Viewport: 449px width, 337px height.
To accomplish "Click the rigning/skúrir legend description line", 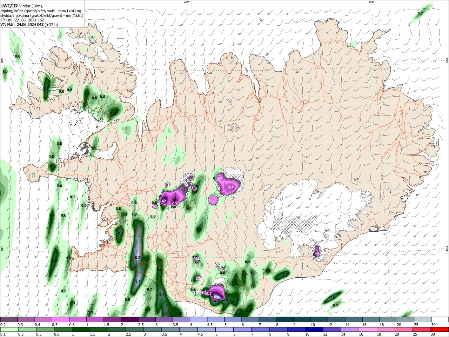I will coord(41,11).
